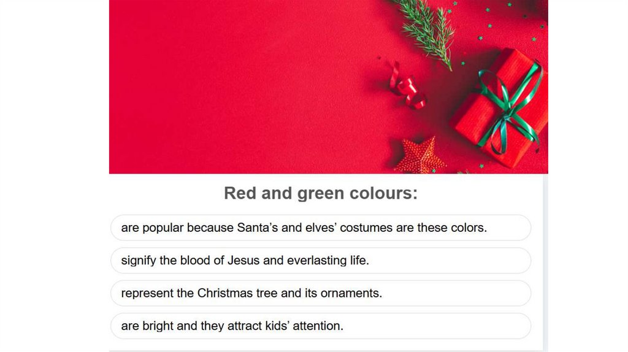Viewport: 628px width, 352px height.
Task: Click 'kids'' in the fourth answer
Action: [276, 326]
